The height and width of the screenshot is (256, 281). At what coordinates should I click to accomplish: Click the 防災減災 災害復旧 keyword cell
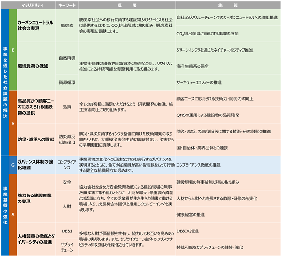point(67,140)
